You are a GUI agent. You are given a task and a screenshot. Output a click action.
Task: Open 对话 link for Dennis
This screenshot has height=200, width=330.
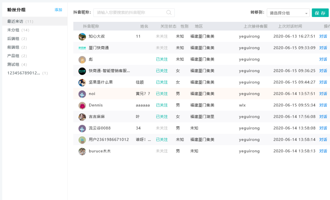pos(323,105)
